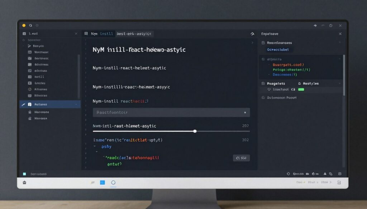The width and height of the screenshot is (367, 209).
Task: Click the Nacoosee sidebar row
Action: (x=42, y=112)
